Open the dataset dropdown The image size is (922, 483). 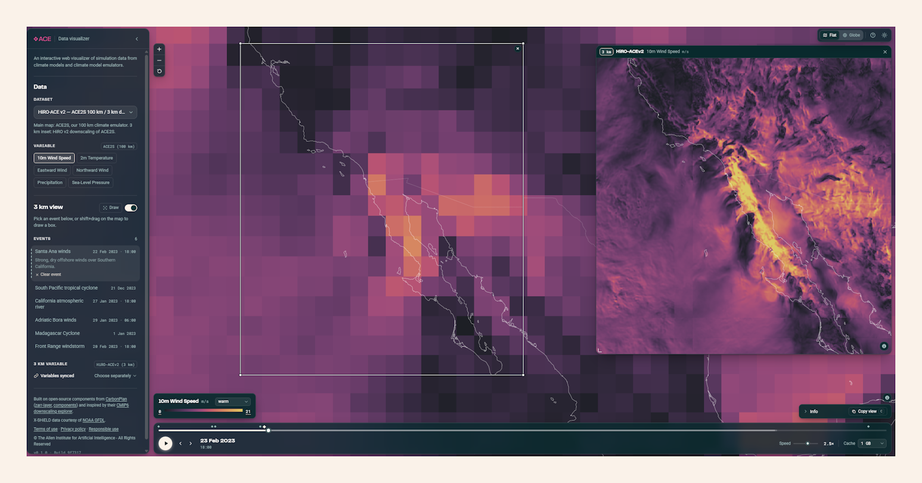[x=85, y=112]
